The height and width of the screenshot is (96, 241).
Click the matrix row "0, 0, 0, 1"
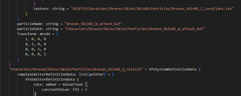tap(35, 54)
